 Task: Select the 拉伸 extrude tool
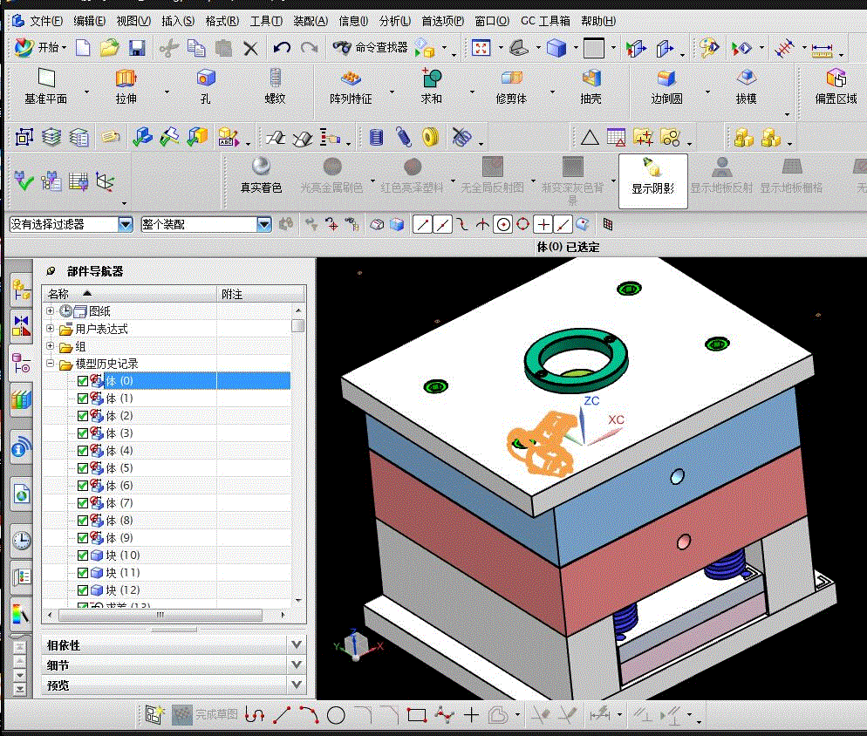coord(126,87)
